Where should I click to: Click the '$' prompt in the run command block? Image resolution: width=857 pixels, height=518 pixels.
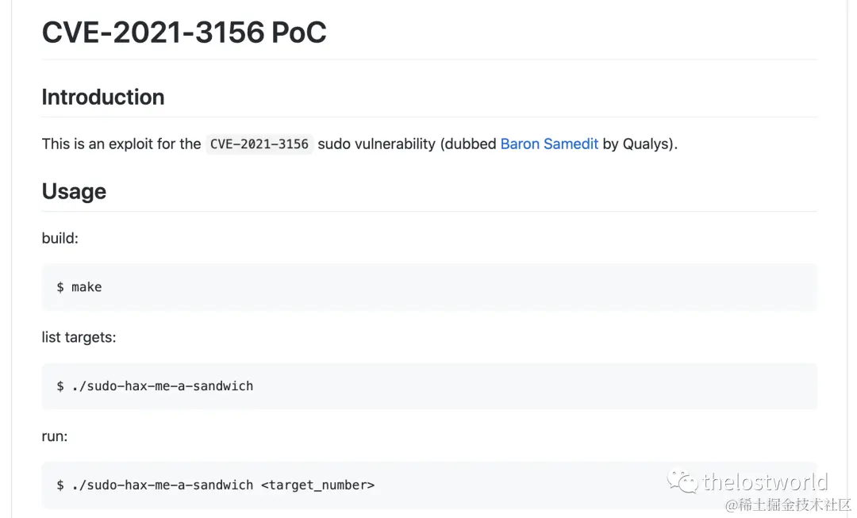(60, 485)
